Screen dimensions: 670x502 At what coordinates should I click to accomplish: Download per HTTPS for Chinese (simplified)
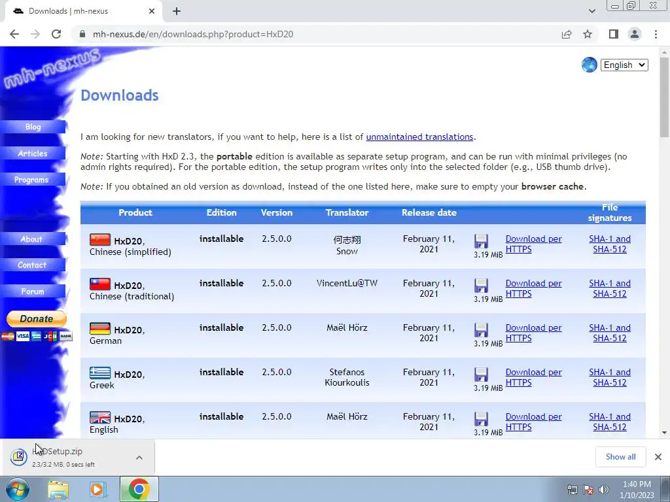[x=533, y=244]
